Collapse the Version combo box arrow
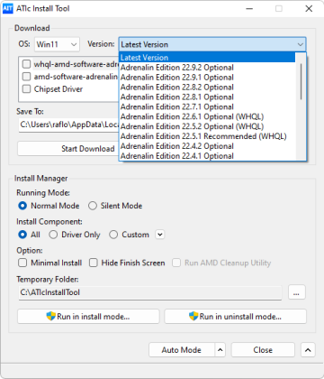Image resolution: width=324 pixels, height=379 pixels. click(300, 44)
